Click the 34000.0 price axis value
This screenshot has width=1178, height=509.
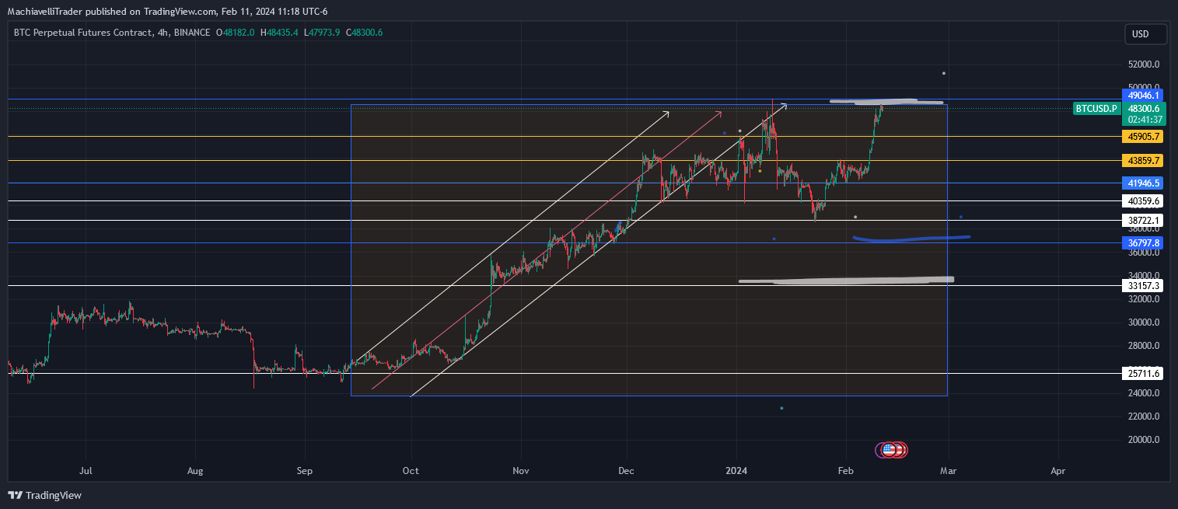pyautogui.click(x=1144, y=276)
